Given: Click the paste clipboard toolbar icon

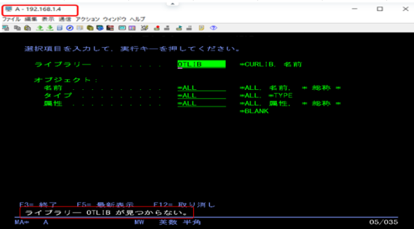Looking at the screenshot, I should (x=28, y=28).
